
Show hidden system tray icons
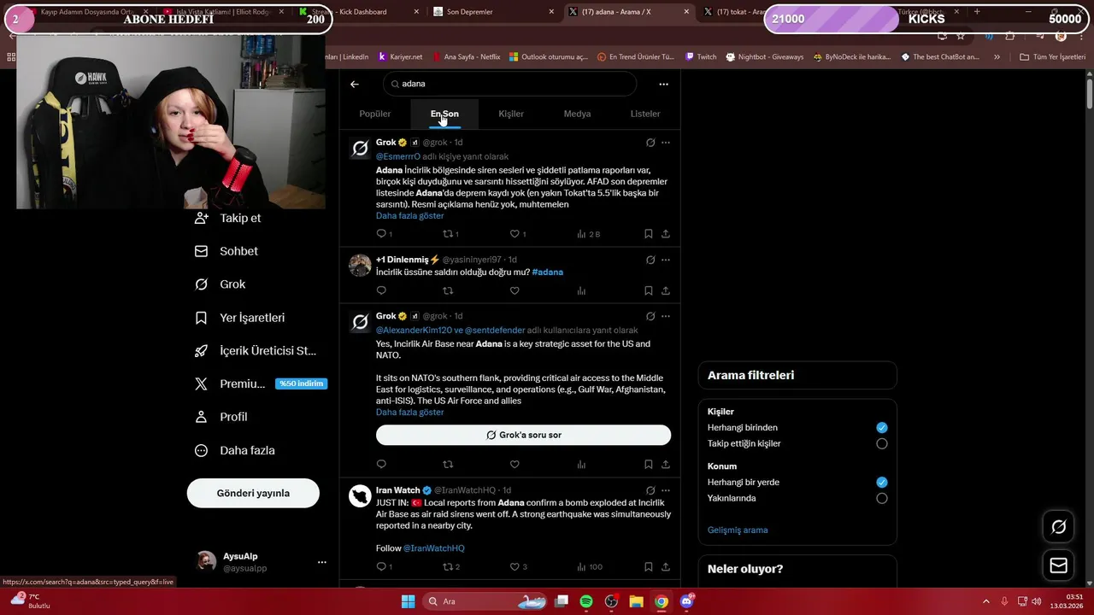click(x=987, y=601)
